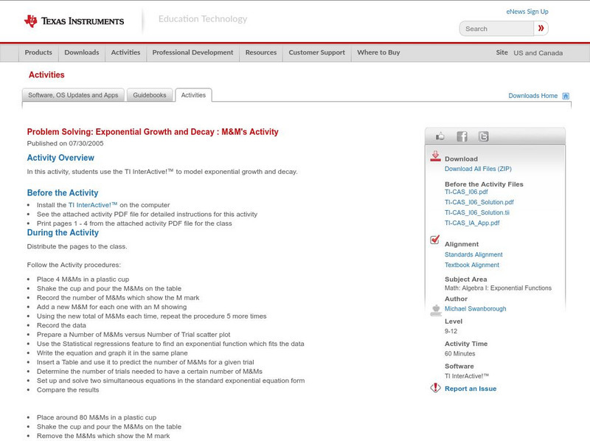The height and width of the screenshot is (441, 590).
Task: Share the activity on Facebook
Action: coord(462,136)
